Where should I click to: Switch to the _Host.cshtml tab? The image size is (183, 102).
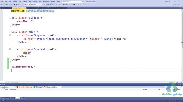pyautogui.click(x=30, y=8)
